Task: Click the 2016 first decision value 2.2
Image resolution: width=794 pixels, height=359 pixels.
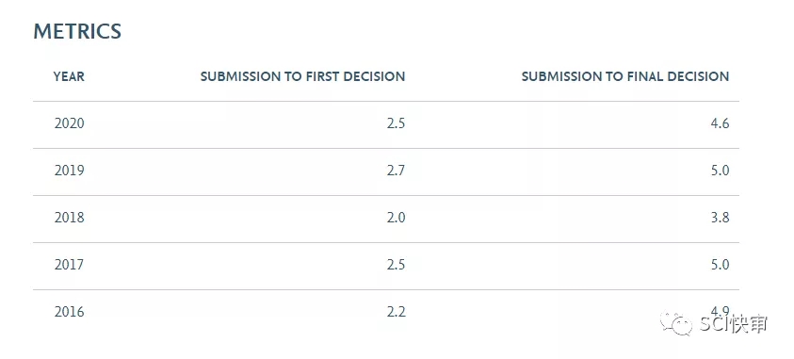Action: click(x=396, y=311)
